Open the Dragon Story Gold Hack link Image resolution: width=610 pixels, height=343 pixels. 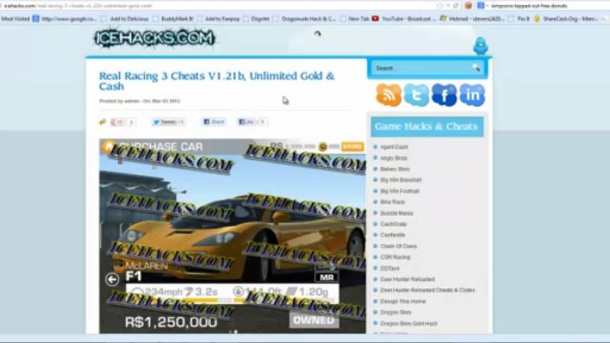408,323
